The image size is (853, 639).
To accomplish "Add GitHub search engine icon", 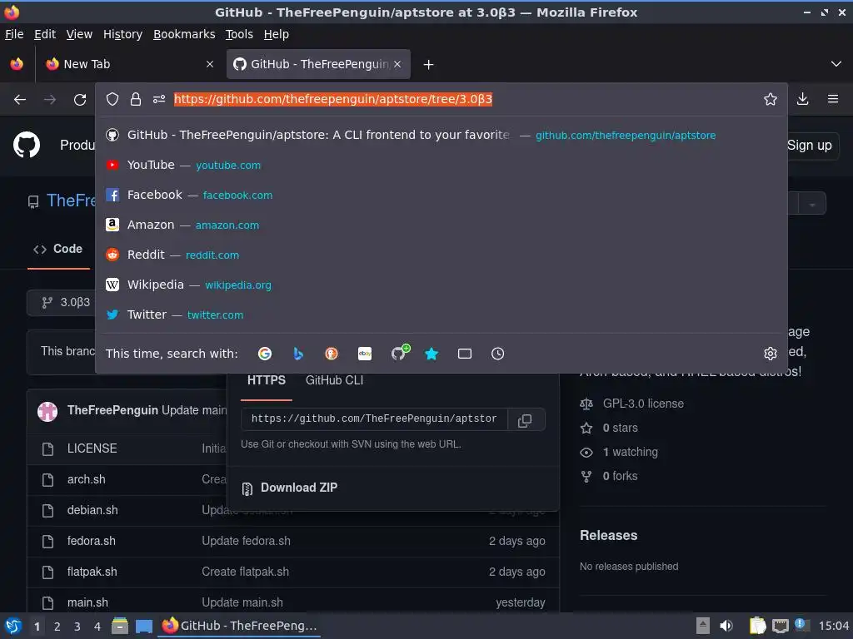I will point(399,353).
